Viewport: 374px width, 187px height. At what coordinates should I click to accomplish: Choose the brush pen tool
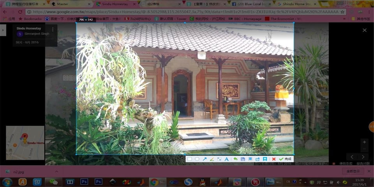[x=212, y=159]
